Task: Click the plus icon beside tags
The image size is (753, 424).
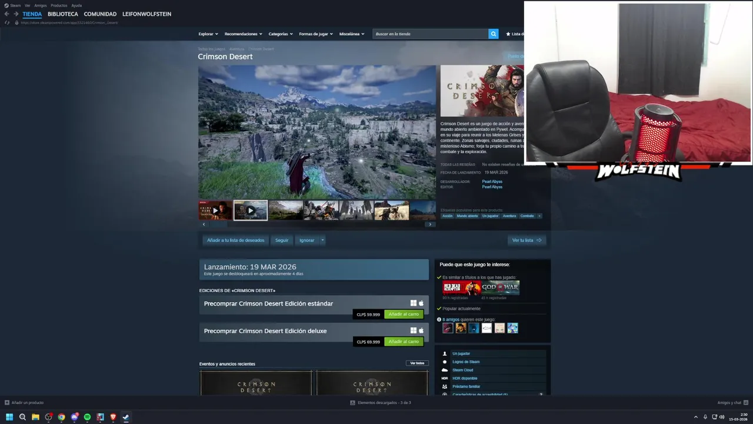Action: point(539,216)
